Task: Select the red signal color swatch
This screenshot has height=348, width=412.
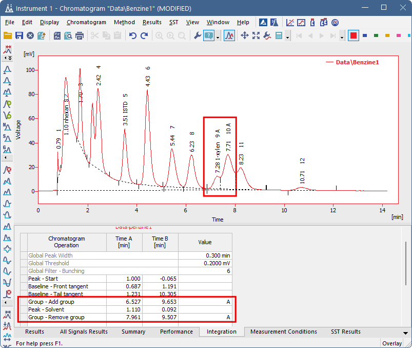Action: (x=354, y=35)
